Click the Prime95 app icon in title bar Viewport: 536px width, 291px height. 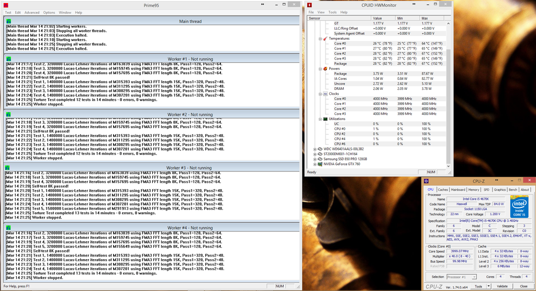(x=6, y=4)
